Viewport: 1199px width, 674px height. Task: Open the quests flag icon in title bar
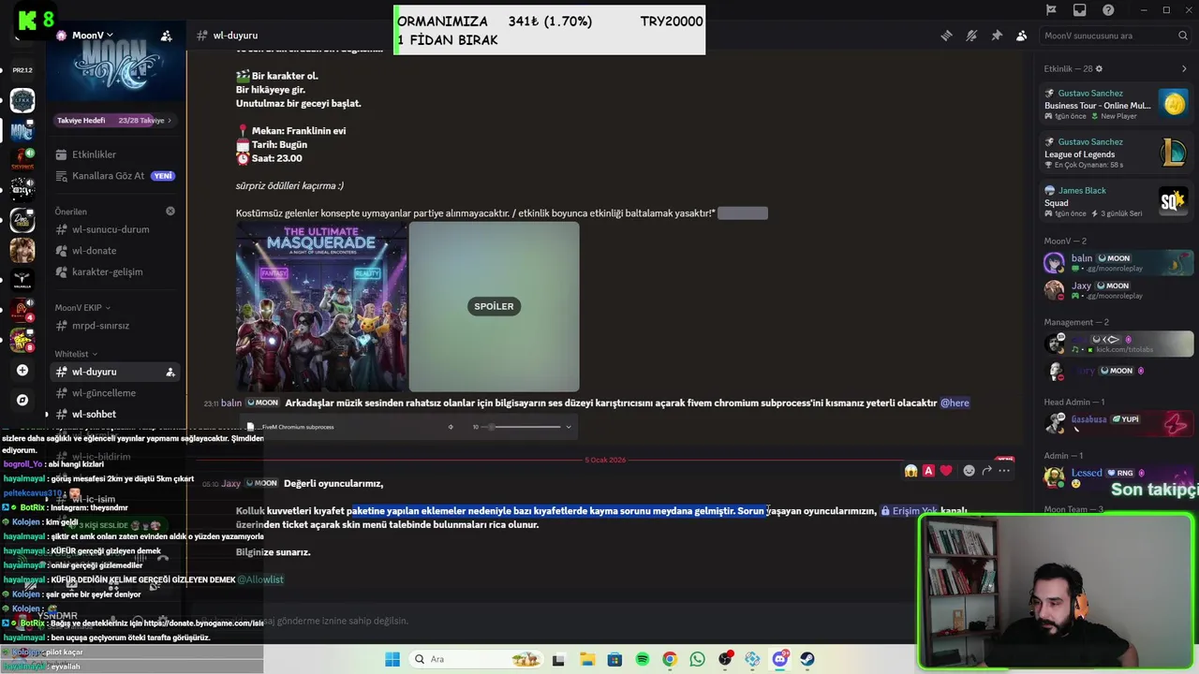click(x=1051, y=10)
